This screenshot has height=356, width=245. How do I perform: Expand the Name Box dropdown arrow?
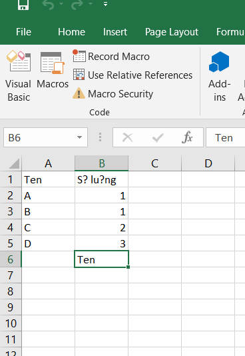click(x=79, y=137)
